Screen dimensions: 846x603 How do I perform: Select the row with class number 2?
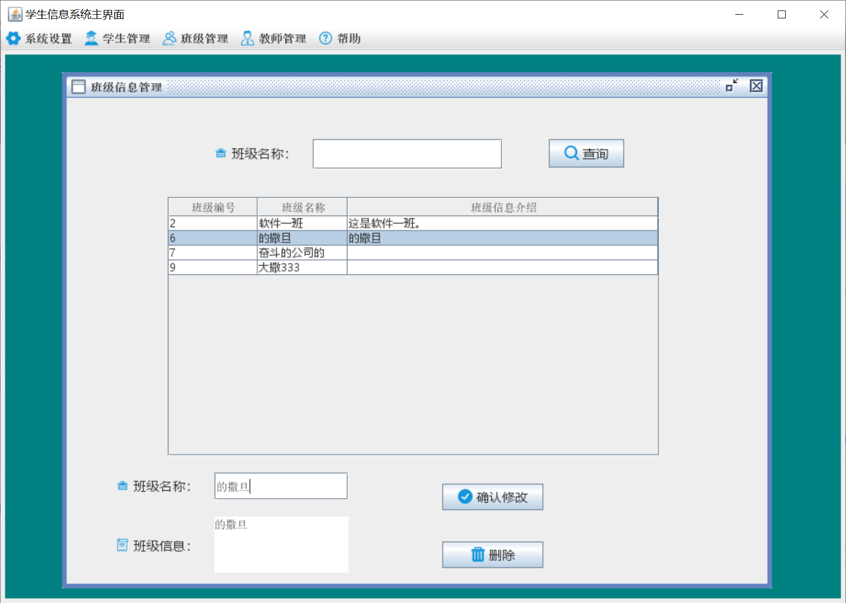pyautogui.click(x=413, y=224)
